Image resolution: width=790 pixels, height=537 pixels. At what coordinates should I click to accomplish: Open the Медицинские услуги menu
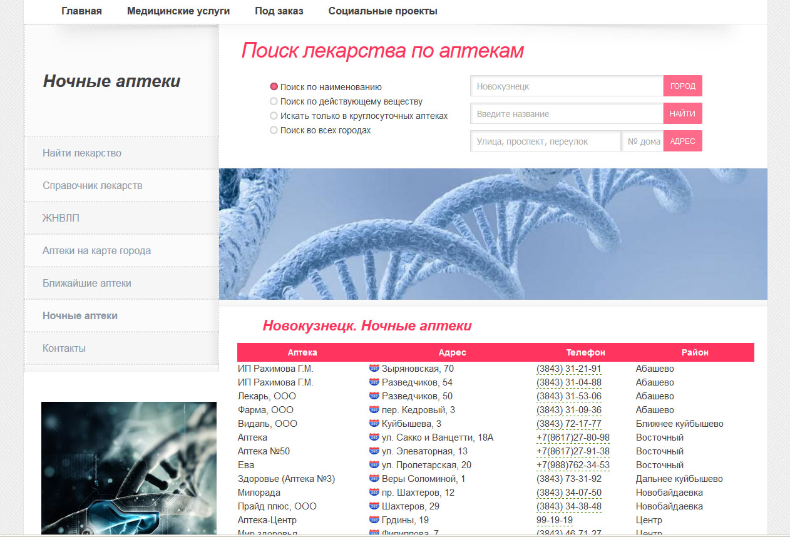[x=178, y=11]
